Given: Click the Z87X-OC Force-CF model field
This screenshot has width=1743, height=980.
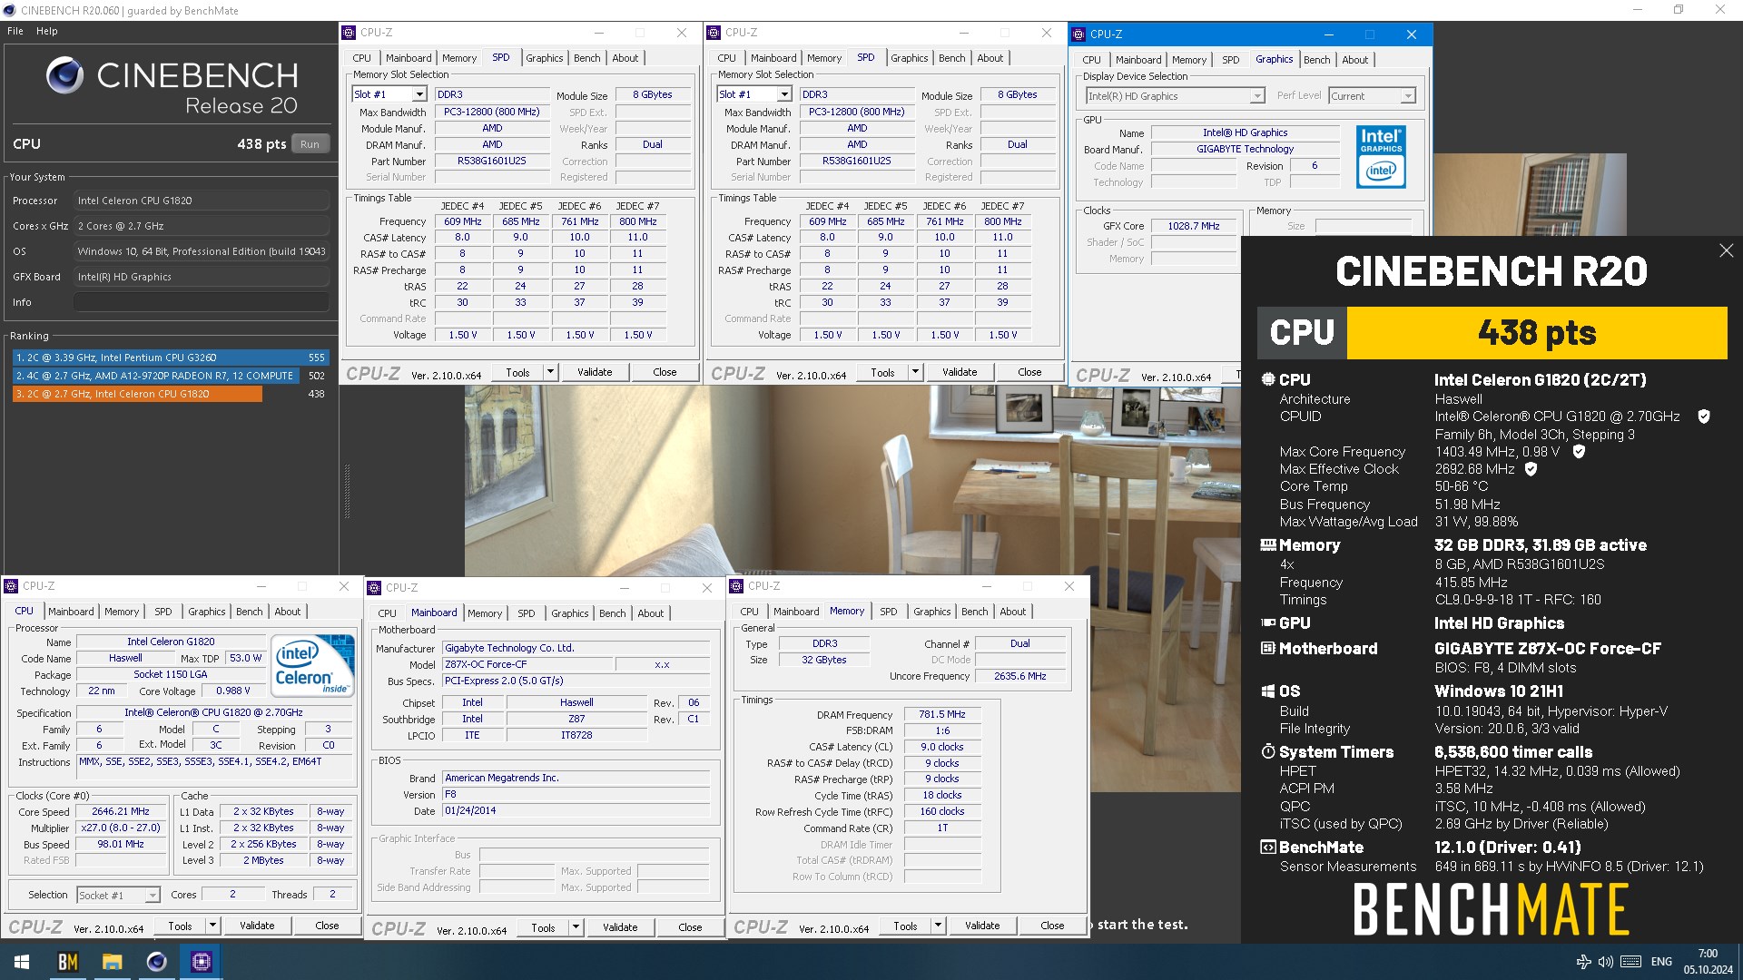Looking at the screenshot, I should 527,664.
